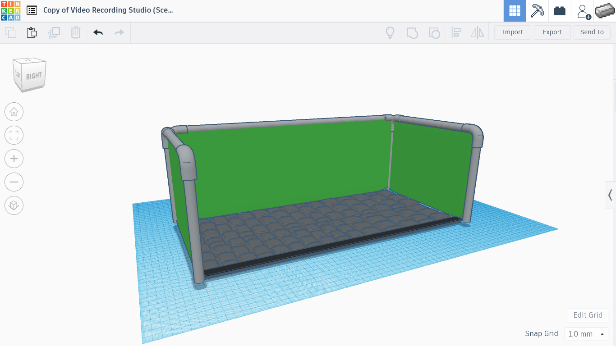616x346 pixels.
Task: Invite a collaborator with add-person icon
Action: [583, 11]
